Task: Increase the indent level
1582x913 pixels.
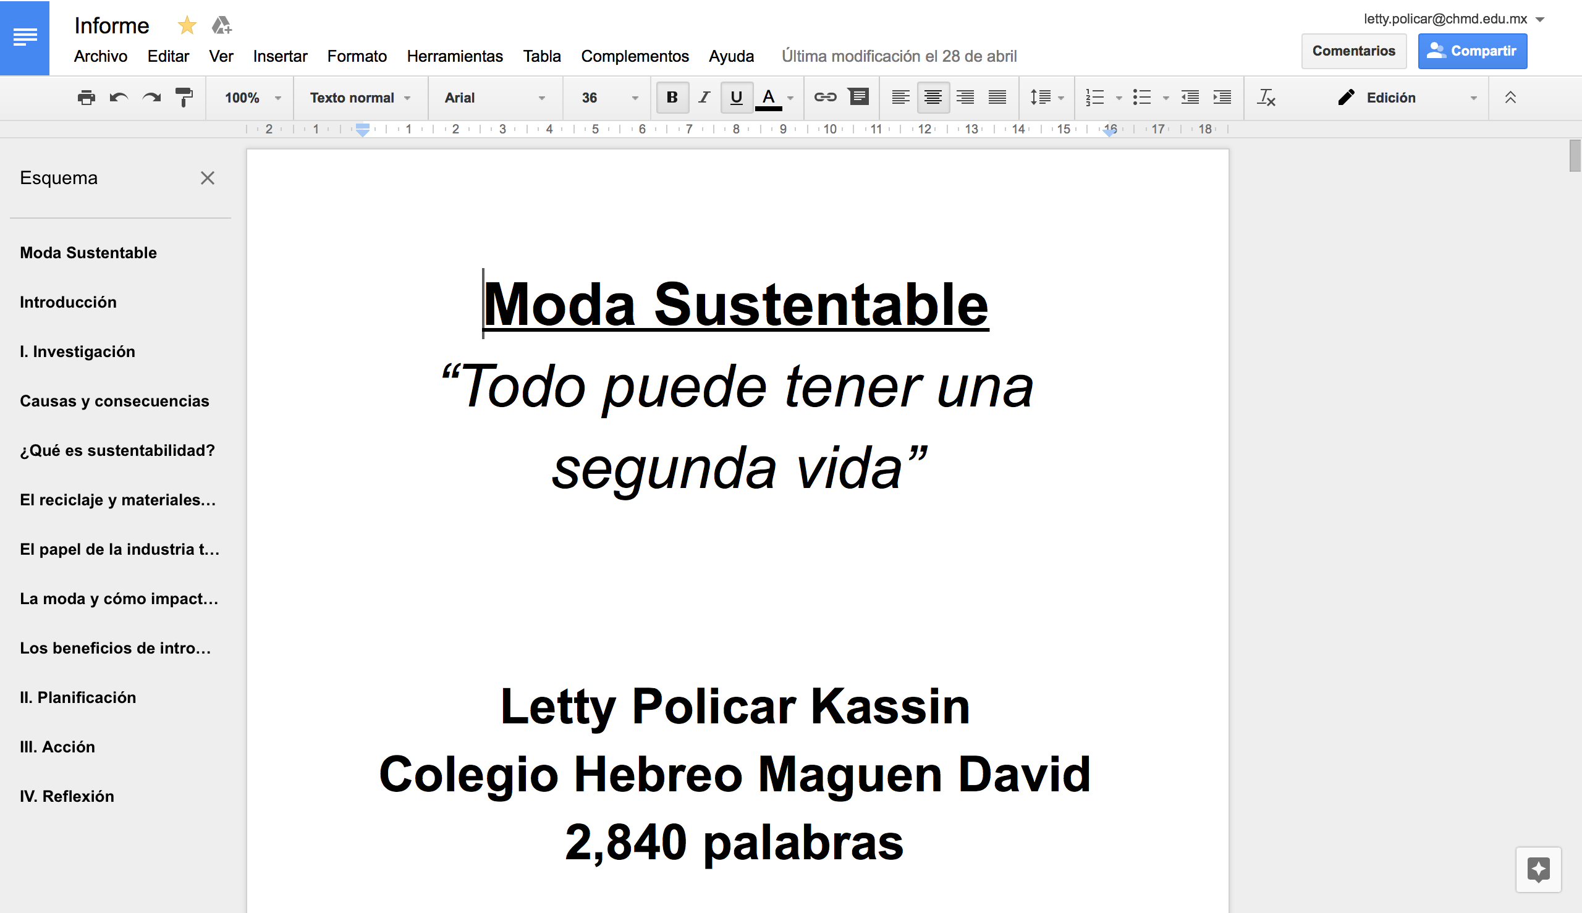Action: tap(1222, 97)
